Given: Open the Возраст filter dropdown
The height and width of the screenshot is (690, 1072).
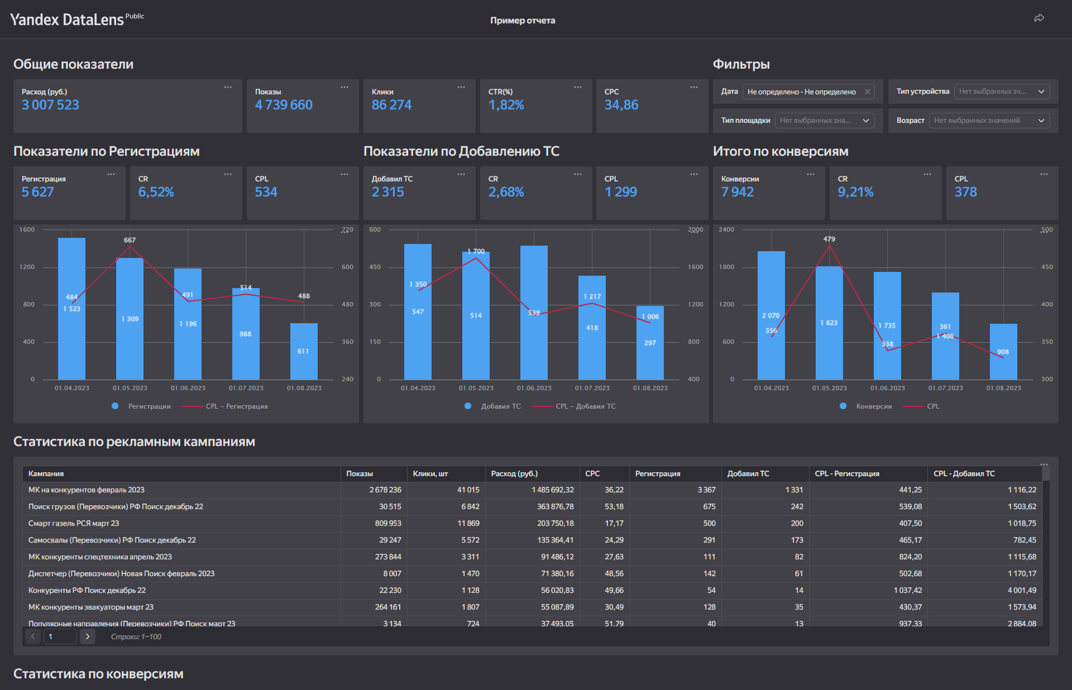Looking at the screenshot, I should tap(989, 121).
